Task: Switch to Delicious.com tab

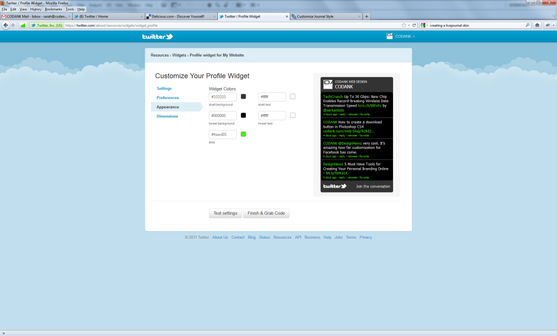Action: [x=181, y=16]
